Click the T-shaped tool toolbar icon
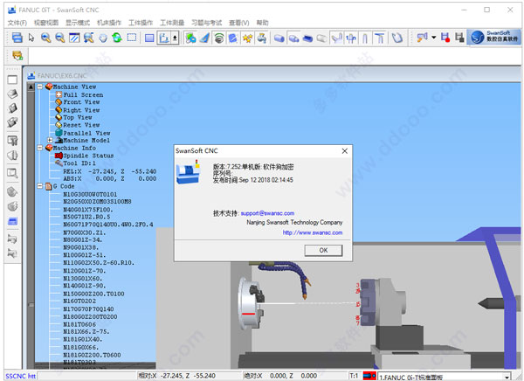This screenshot has height=381, width=524. [x=379, y=38]
